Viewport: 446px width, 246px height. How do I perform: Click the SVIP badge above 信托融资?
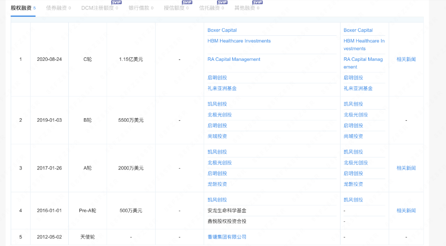pyautogui.click(x=222, y=2)
